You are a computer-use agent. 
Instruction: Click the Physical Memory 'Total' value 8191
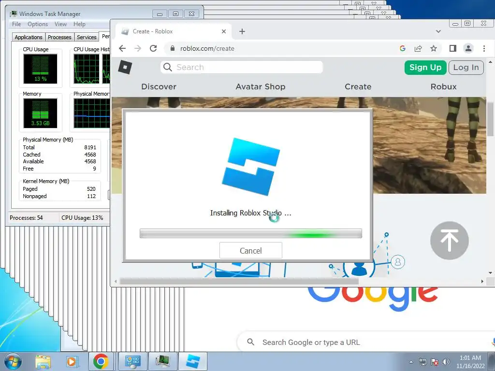[x=90, y=147]
